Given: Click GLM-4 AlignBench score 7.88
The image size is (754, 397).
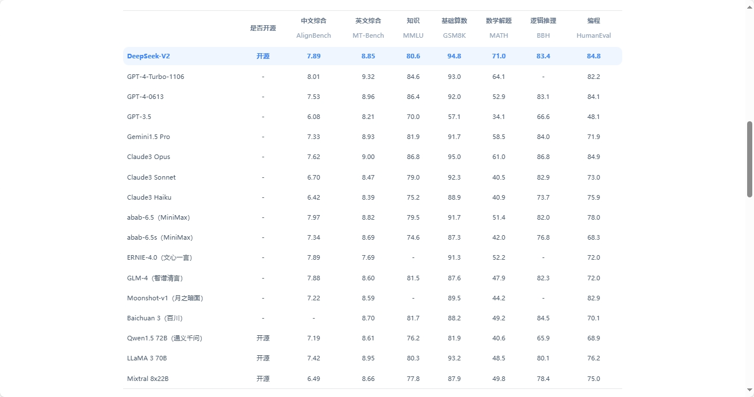Looking at the screenshot, I should [x=313, y=278].
